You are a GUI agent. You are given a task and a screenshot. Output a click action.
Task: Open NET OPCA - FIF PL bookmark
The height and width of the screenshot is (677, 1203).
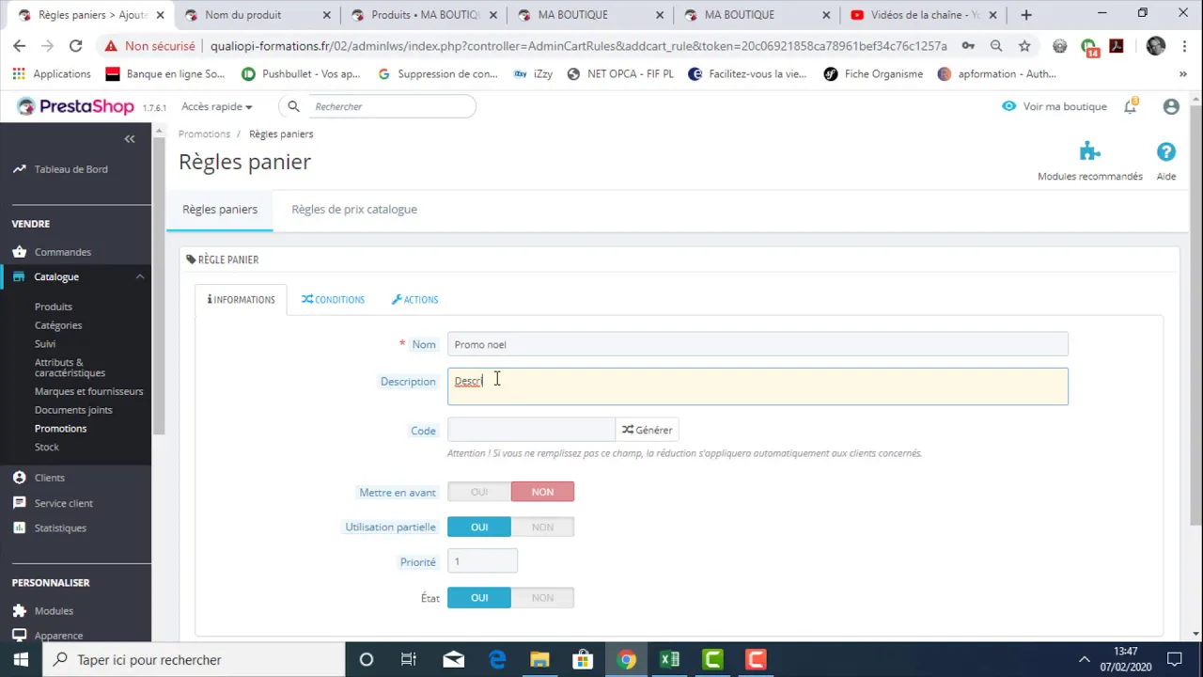[620, 74]
